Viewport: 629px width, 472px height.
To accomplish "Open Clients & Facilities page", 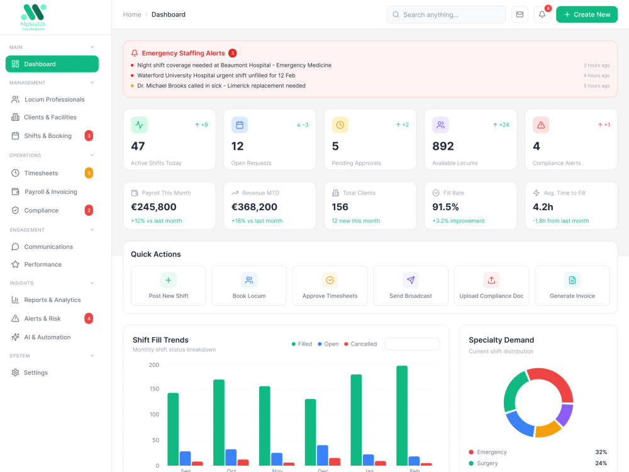I will [52, 117].
